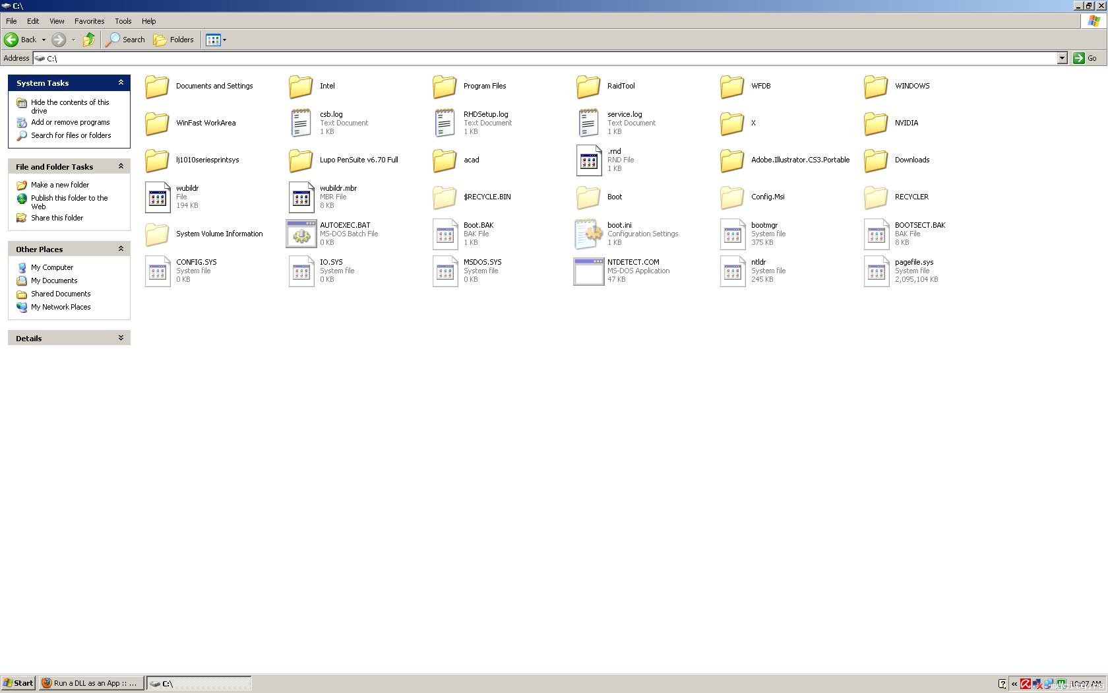The height and width of the screenshot is (693, 1108).
Task: Open the Search pane
Action: [126, 40]
